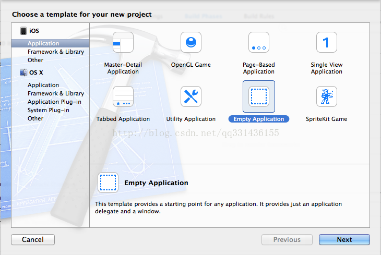Click the Next button
The image size is (381, 255).
(x=344, y=239)
